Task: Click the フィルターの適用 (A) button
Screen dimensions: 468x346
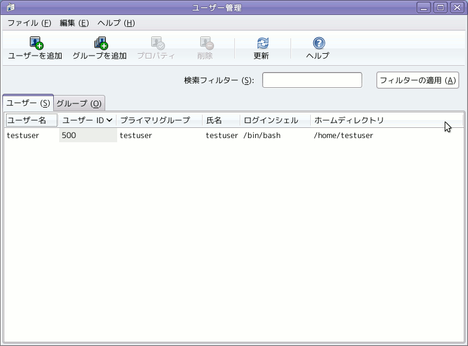Action: pos(418,80)
